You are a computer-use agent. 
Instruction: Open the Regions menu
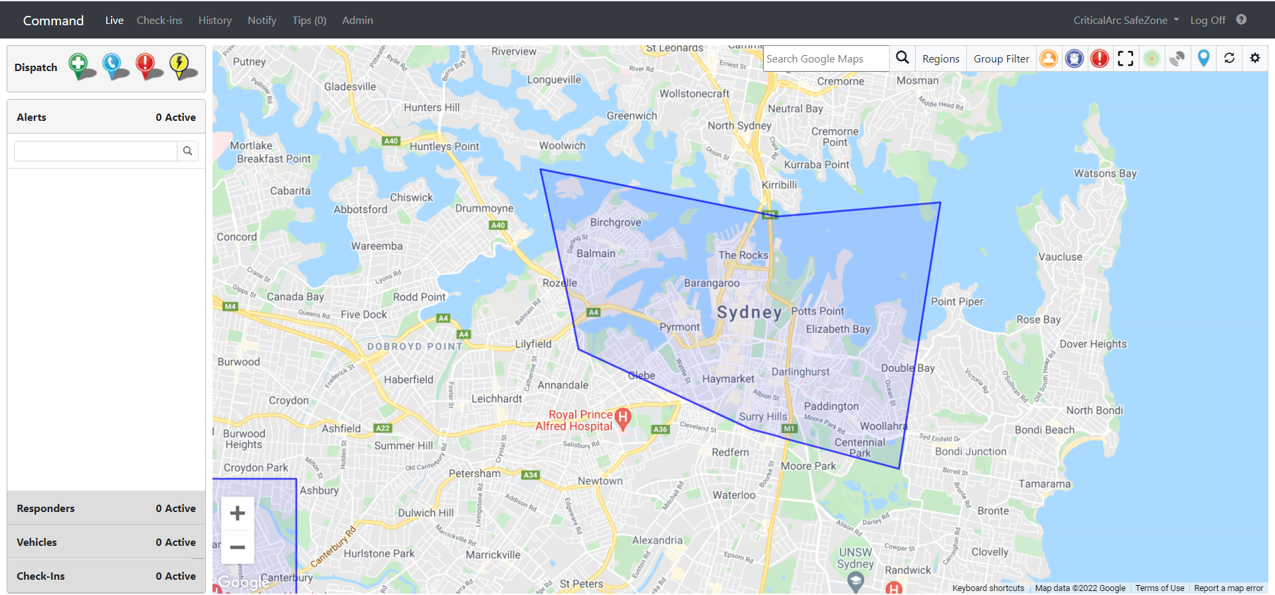(x=941, y=58)
